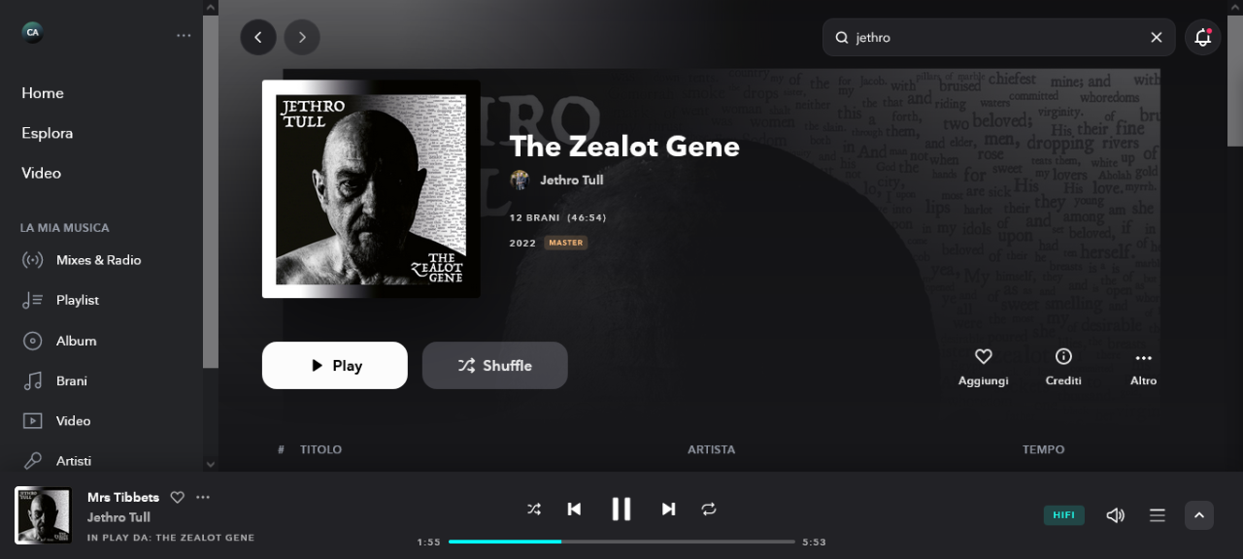Open Esplora in sidebar
This screenshot has width=1243, height=559.
(x=48, y=133)
